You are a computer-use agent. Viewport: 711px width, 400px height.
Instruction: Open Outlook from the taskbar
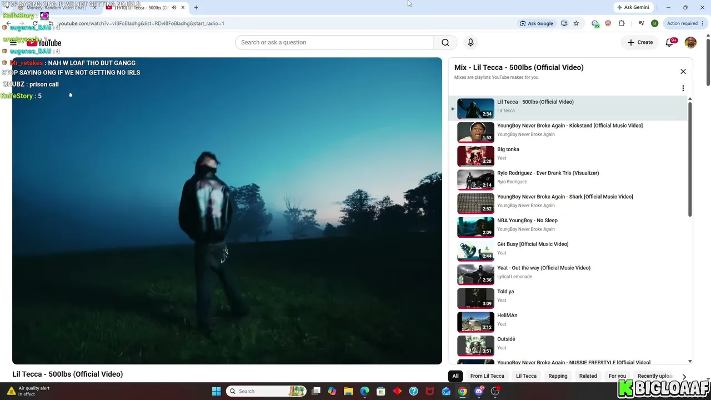tap(446, 391)
